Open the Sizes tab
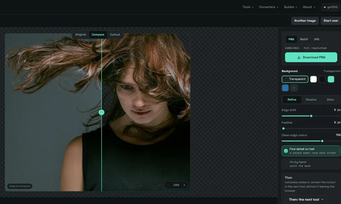This screenshot has height=204, width=341. (x=330, y=100)
